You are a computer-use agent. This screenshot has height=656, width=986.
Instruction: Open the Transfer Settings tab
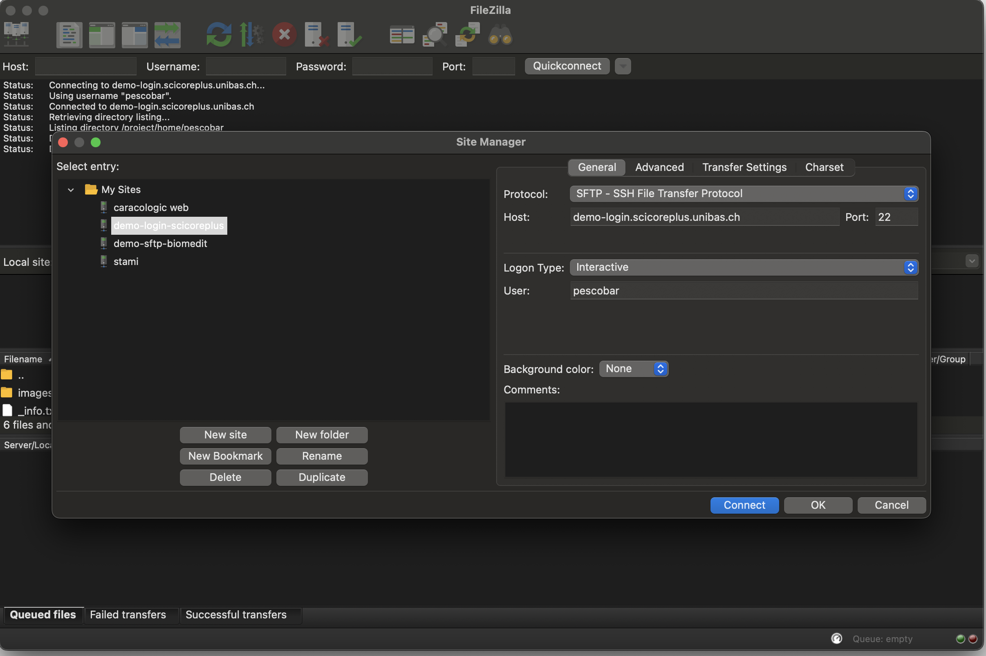point(744,167)
